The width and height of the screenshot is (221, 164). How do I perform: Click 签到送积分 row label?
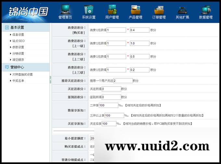coord(76,97)
